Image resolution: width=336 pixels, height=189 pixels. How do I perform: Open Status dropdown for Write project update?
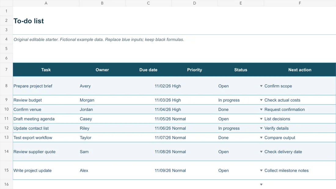coord(261,171)
